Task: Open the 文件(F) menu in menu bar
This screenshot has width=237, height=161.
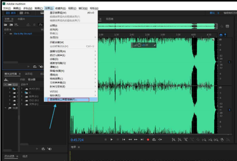Action: (7, 8)
